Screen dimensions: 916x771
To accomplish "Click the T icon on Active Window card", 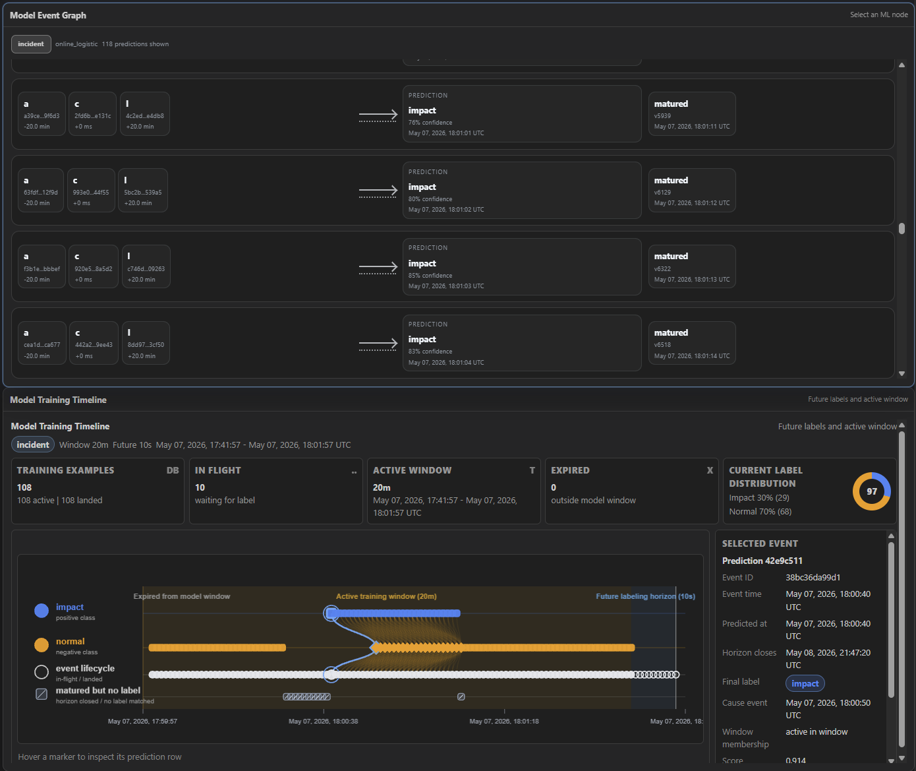I will 532,470.
